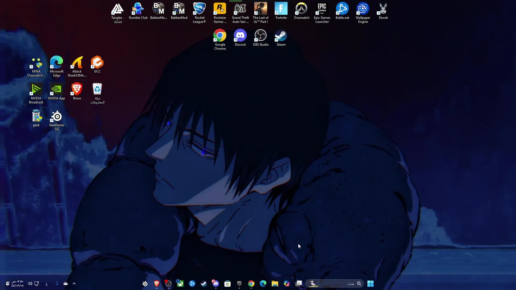Select the Steam desktop icon
Screen dimensions: 516x290
tap(281, 38)
